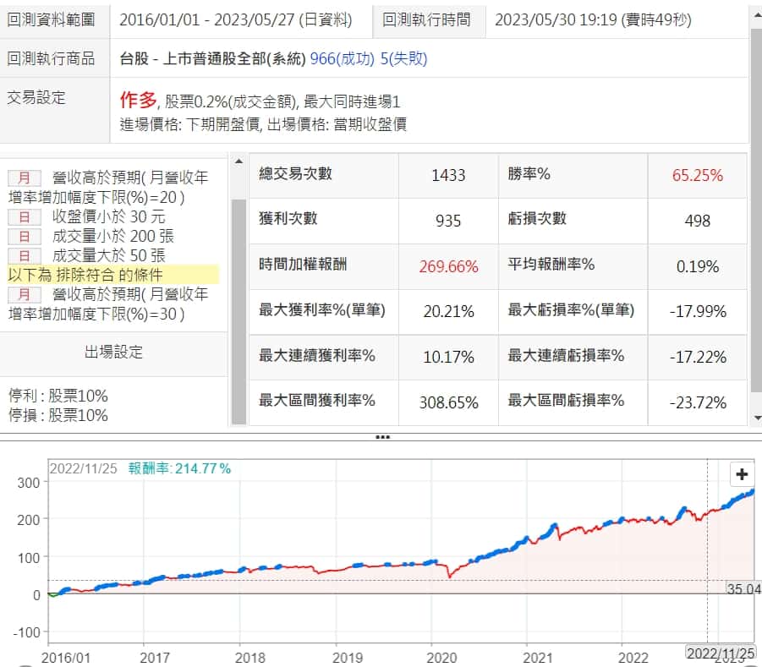Click the 總交易次數 value 1433
The width and height of the screenshot is (762, 667).
pyautogui.click(x=448, y=176)
